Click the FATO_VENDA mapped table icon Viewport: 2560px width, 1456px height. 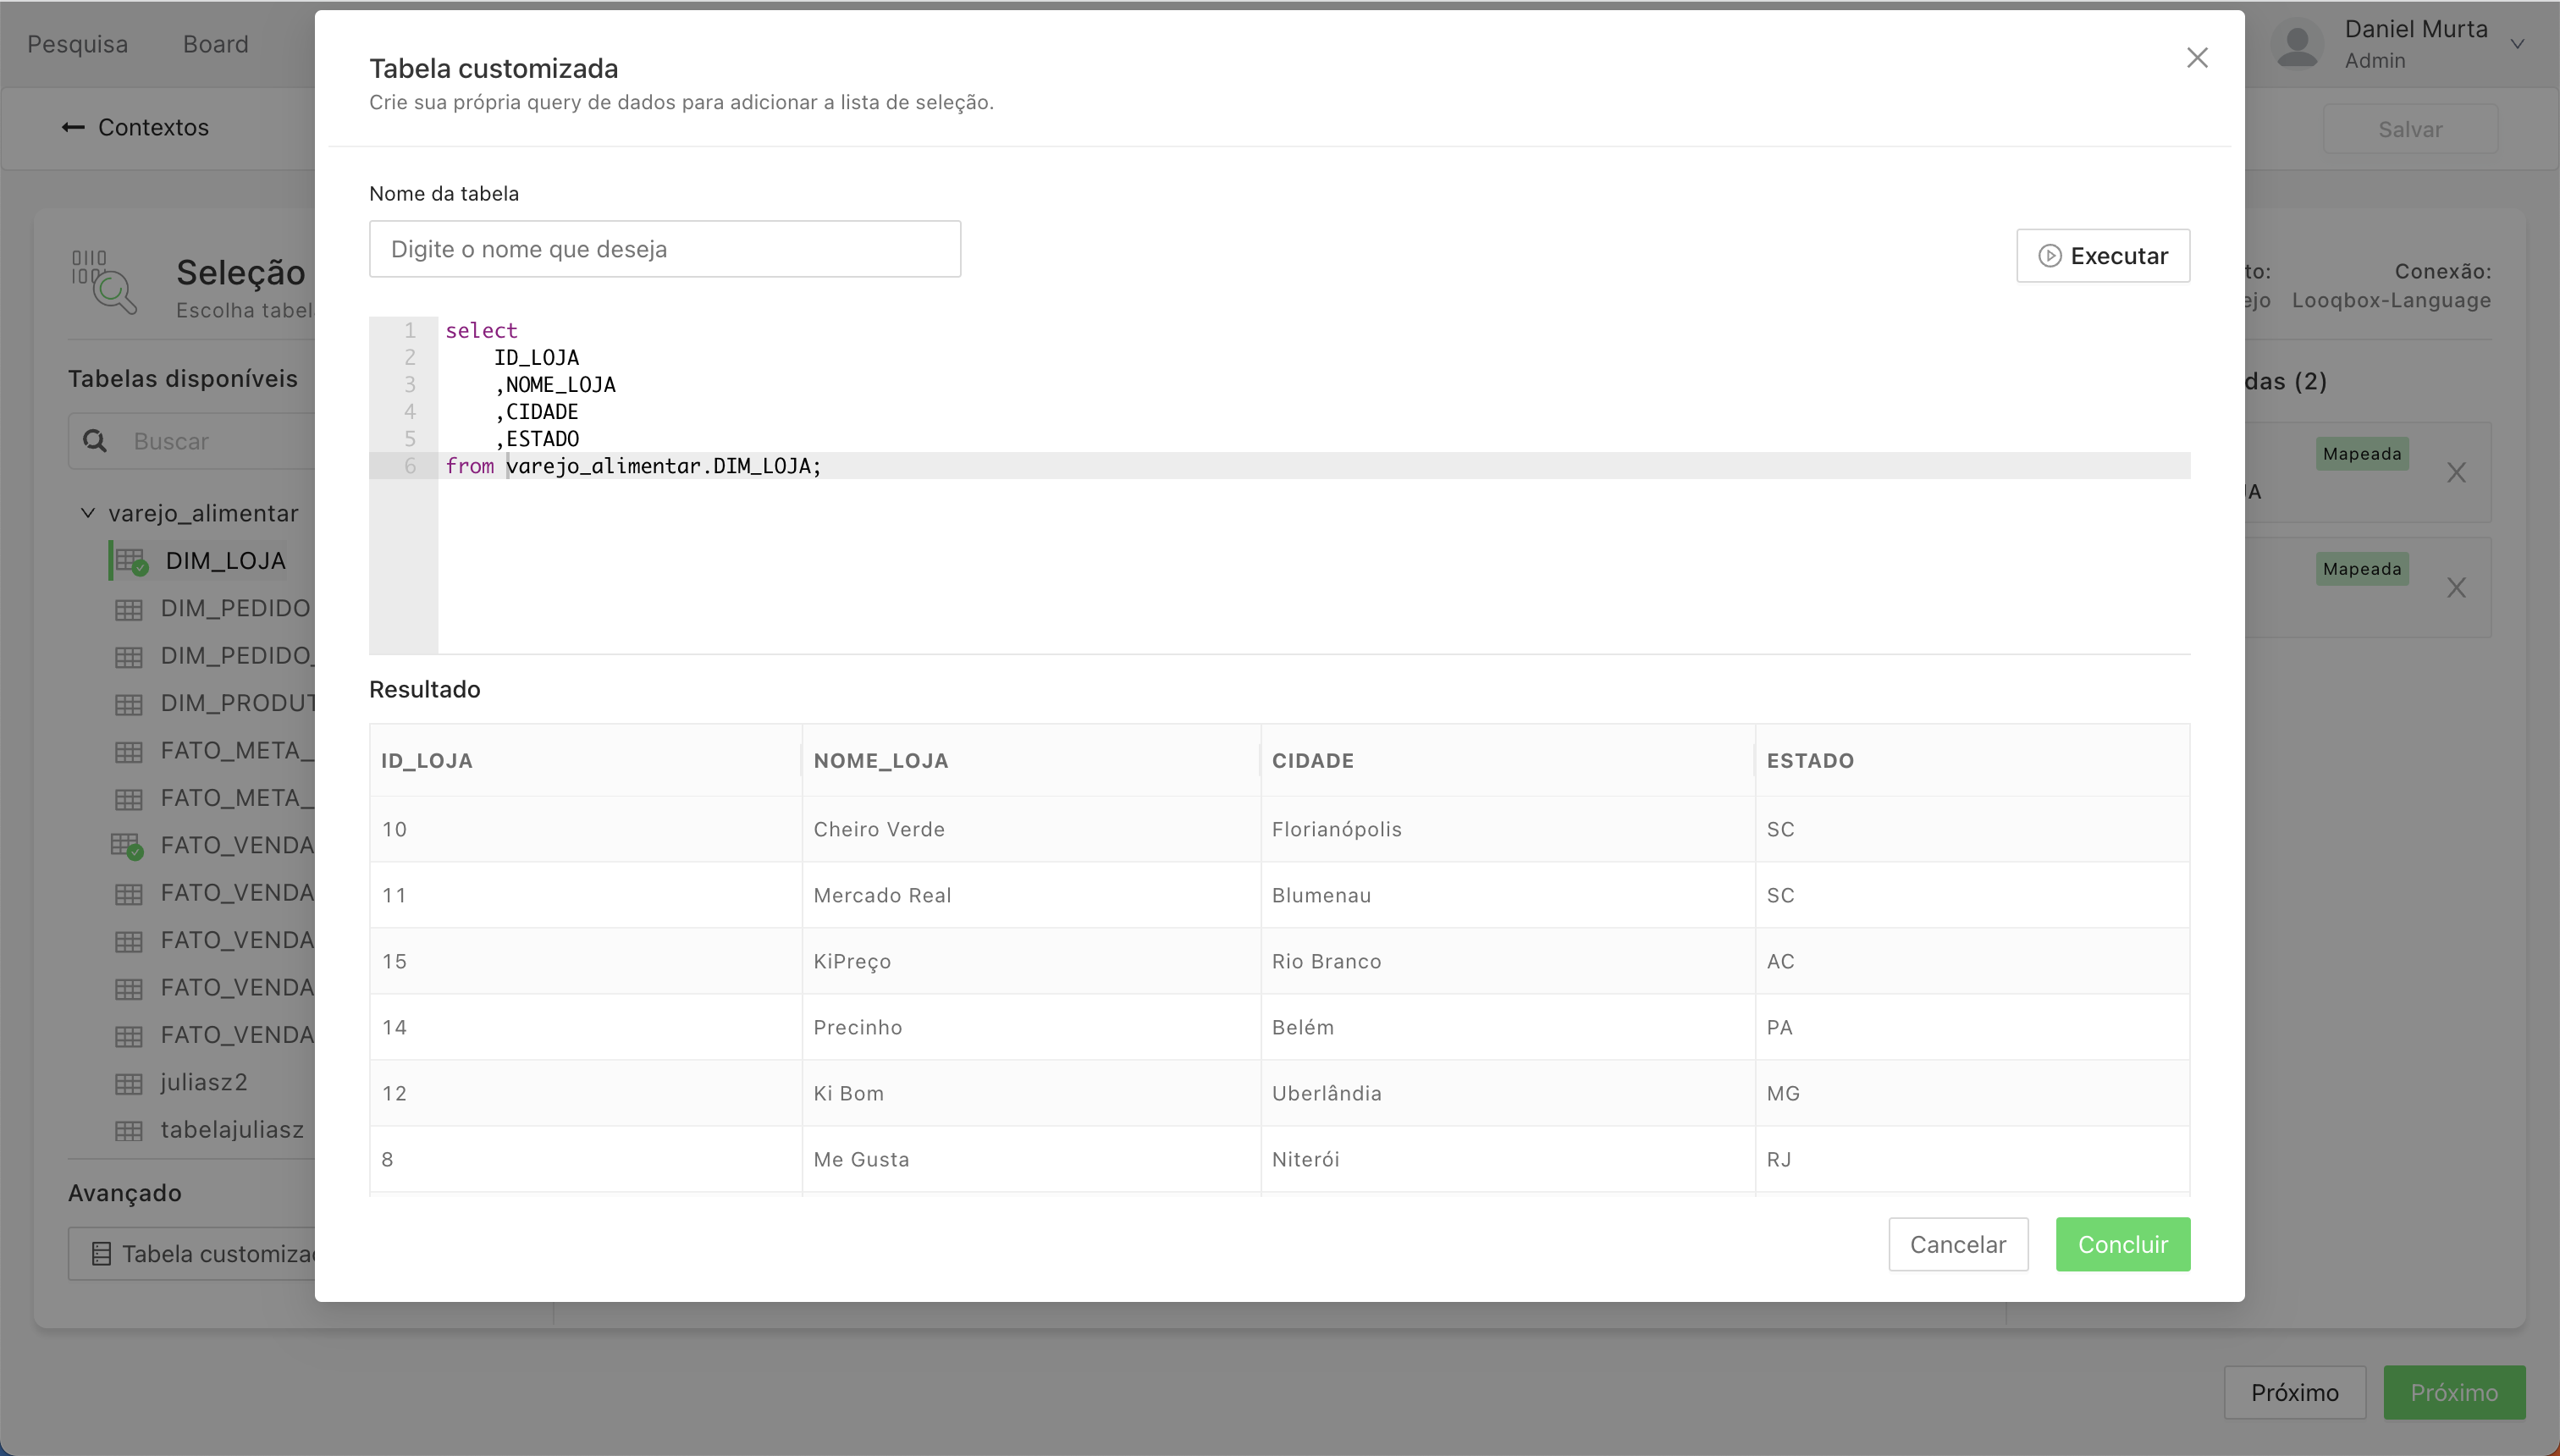pyautogui.click(x=127, y=846)
